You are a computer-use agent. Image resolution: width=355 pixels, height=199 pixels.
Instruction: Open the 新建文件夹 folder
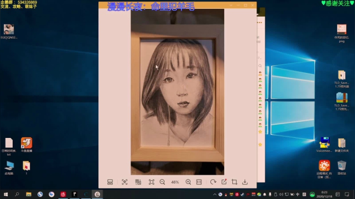[342, 145]
